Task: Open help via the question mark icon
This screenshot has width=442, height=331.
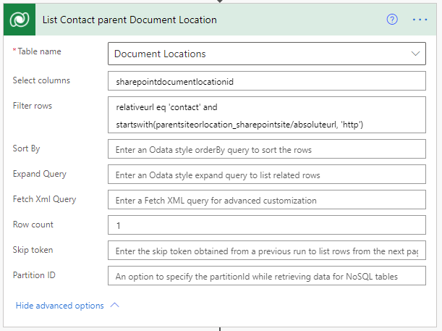Action: (392, 20)
